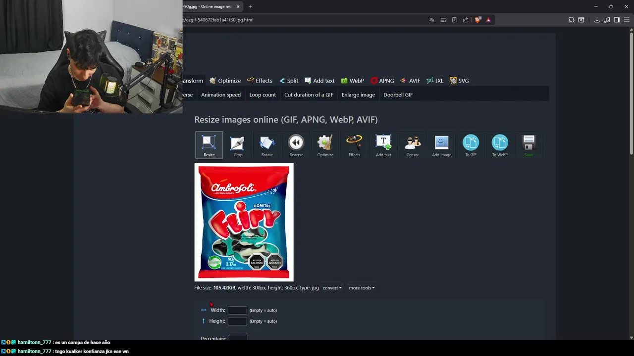Open the APNG menu item

382,81
